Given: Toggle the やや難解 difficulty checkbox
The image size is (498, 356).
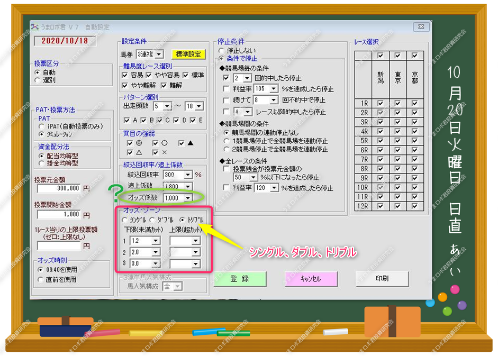Looking at the screenshot, I should [125, 85].
